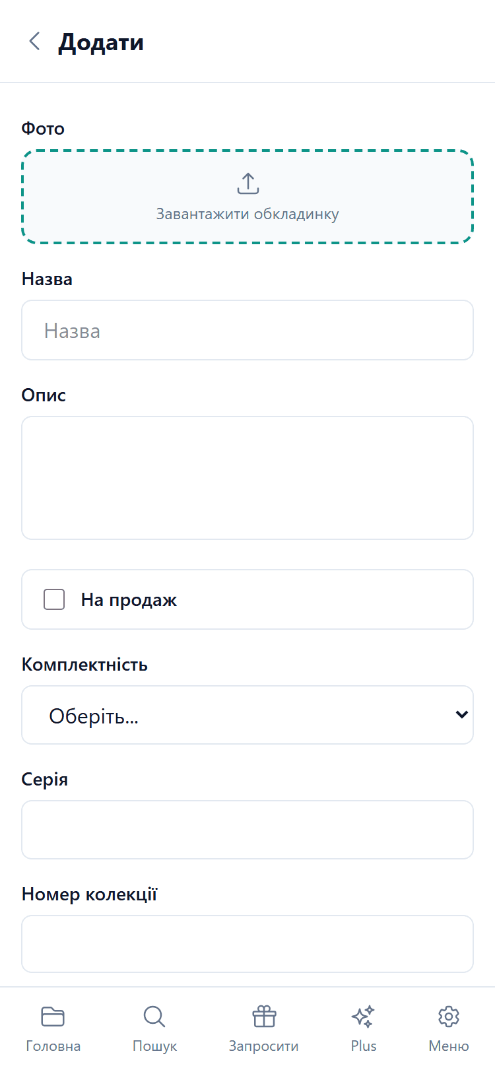The width and height of the screenshot is (495, 1072).
Task: Tap the Запросити gift icon
Action: coord(264,1017)
